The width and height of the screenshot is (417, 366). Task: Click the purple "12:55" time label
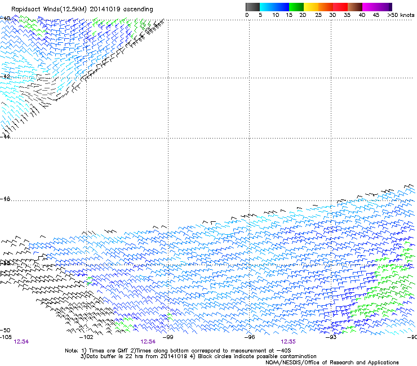click(288, 342)
